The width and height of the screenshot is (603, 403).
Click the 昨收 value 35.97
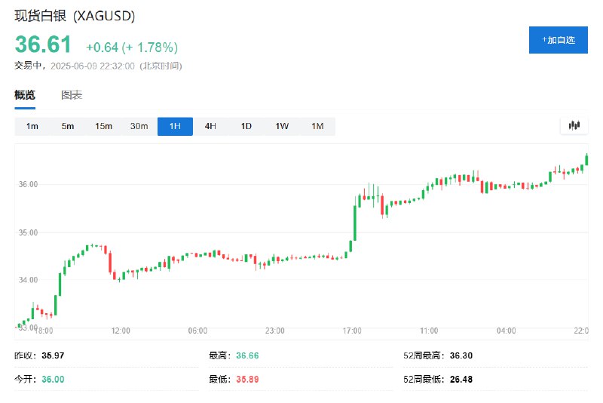(x=53, y=355)
